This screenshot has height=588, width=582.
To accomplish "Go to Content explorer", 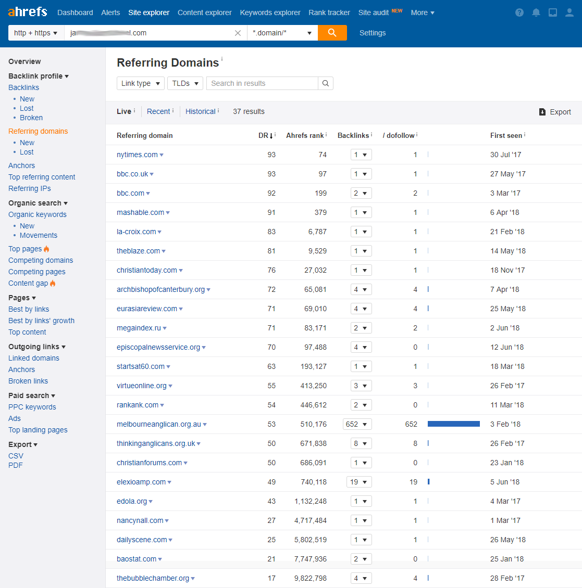I will [205, 13].
